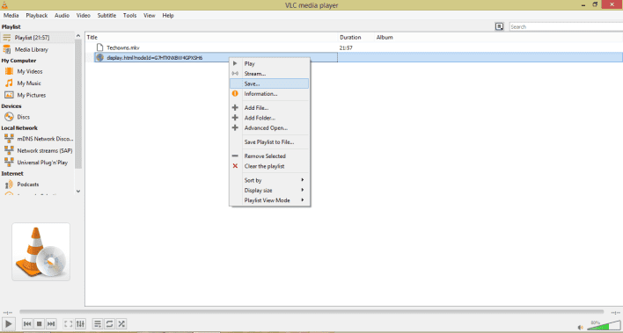Expand the Display size submenu
The height and width of the screenshot is (333, 623).
(x=269, y=190)
